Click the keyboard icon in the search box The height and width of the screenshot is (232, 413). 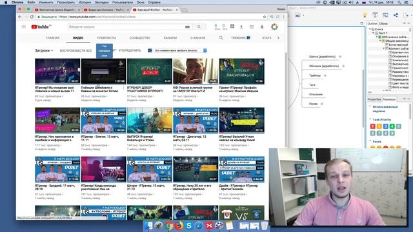[x=187, y=27]
